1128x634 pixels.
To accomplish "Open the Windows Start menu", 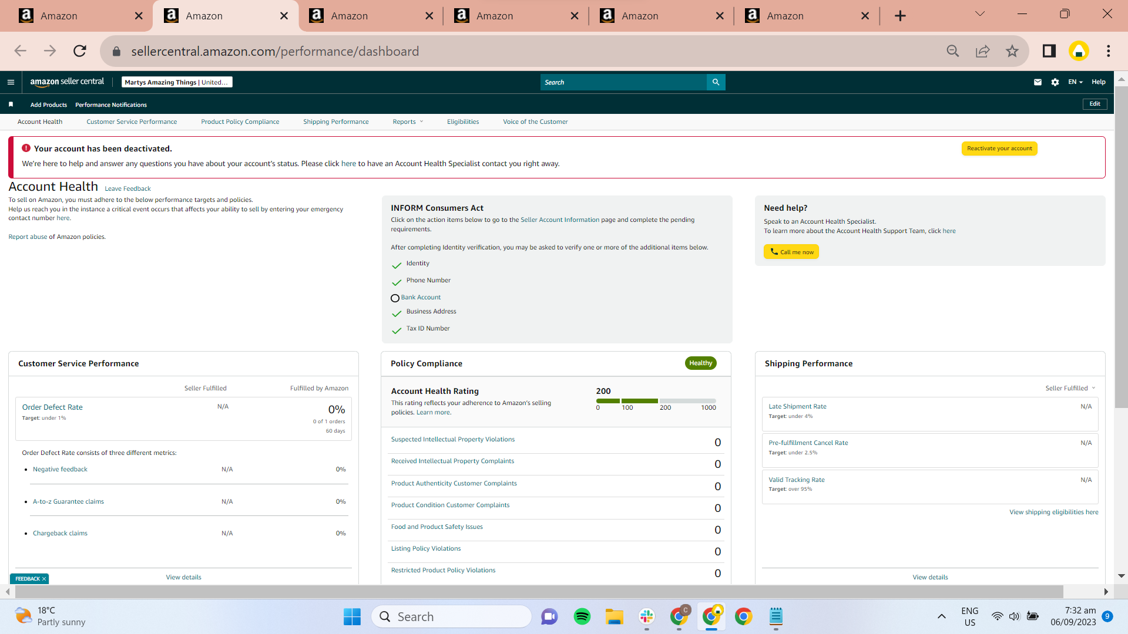I will coord(352,616).
